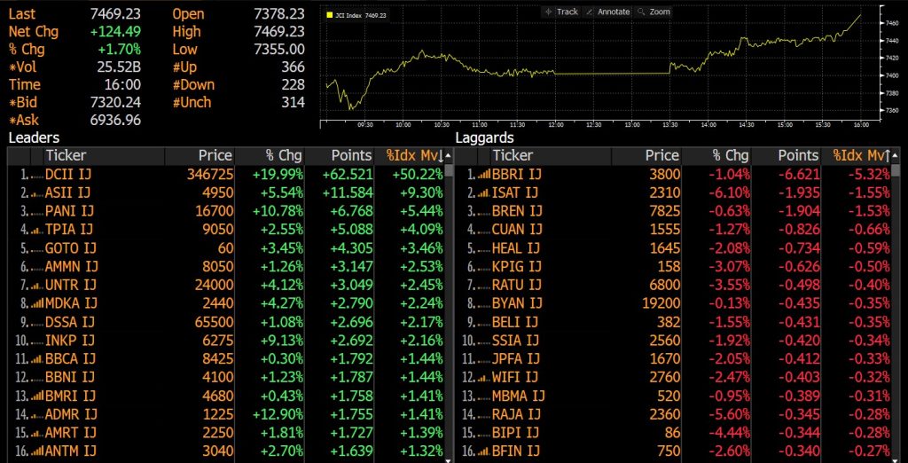Click the Leaders Points column header
The image size is (908, 463).
click(x=340, y=155)
